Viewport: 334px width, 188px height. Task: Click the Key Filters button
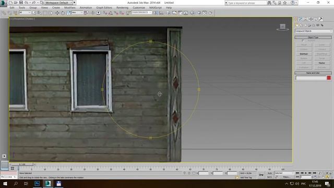287,177
